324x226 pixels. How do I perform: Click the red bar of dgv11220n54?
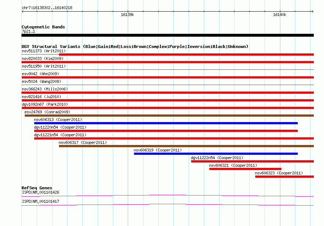click(x=166, y=131)
